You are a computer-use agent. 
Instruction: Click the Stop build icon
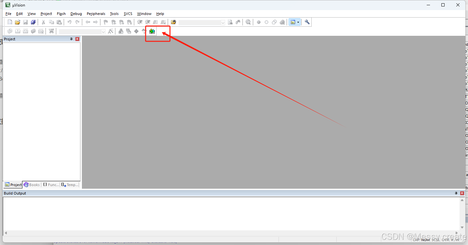pyautogui.click(x=41, y=31)
